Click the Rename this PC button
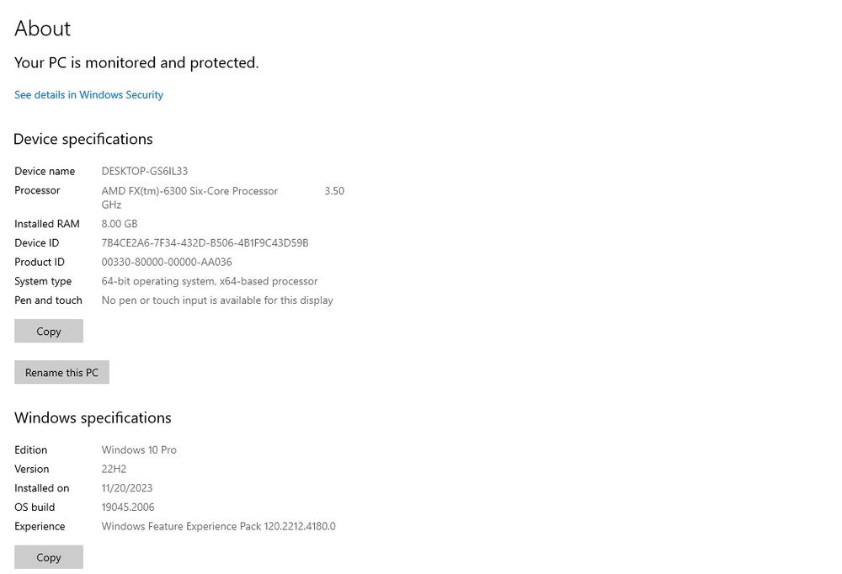The width and height of the screenshot is (842, 574). click(61, 373)
